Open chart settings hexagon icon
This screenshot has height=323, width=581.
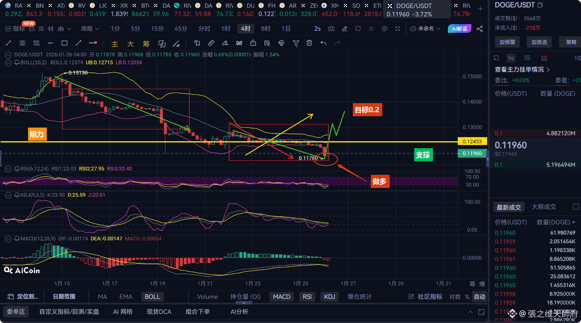tap(385, 29)
